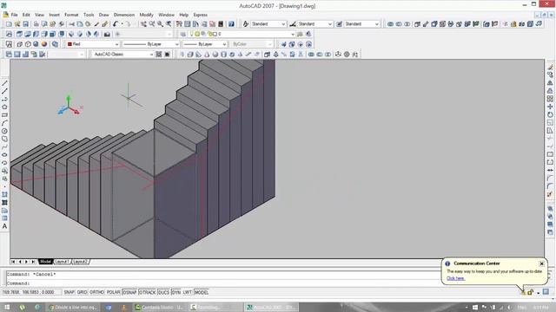Image resolution: width=556 pixels, height=312 pixels.
Task: Open the Modify menu
Action: (146, 15)
